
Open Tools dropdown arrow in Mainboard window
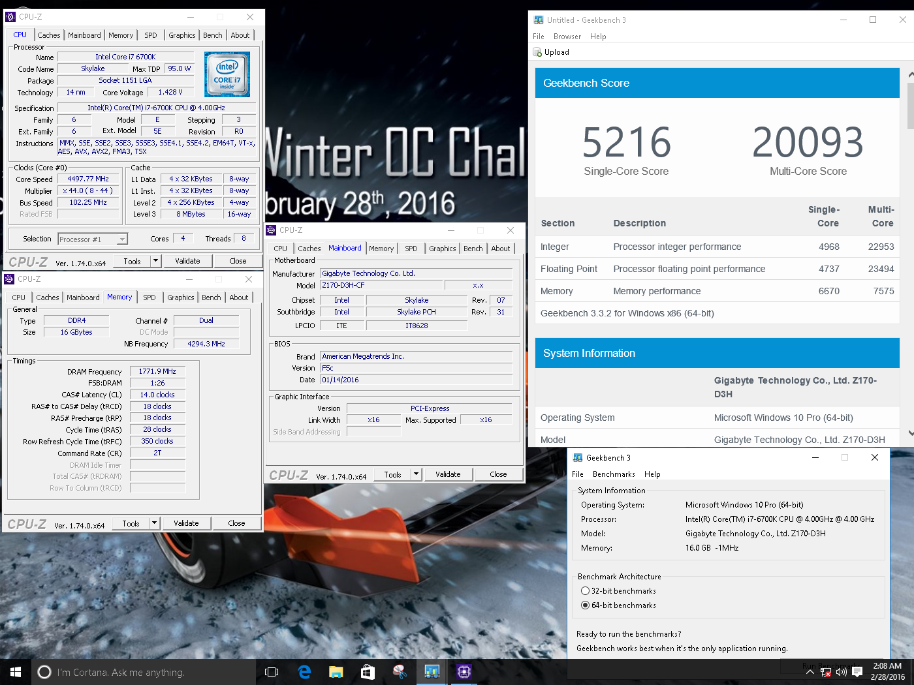pos(416,474)
